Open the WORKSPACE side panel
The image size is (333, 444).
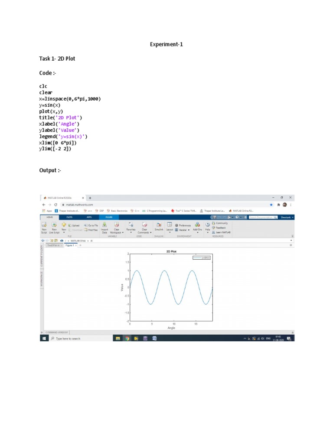42,279
